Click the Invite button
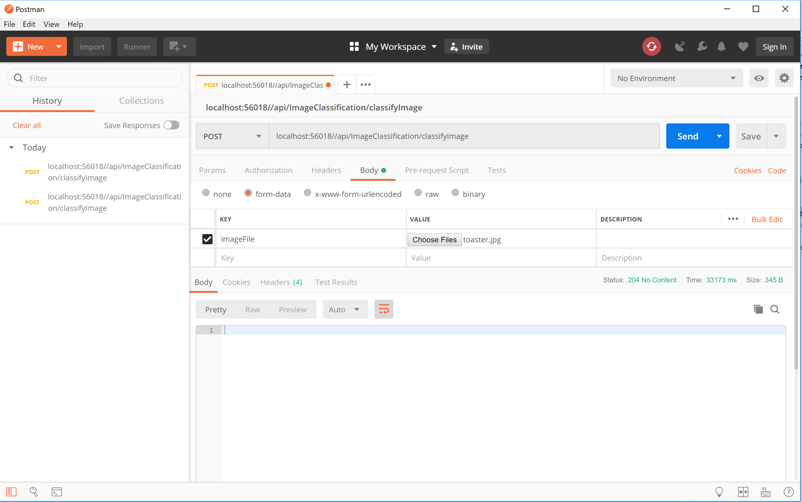Viewport: 802px width, 502px height. coord(466,46)
